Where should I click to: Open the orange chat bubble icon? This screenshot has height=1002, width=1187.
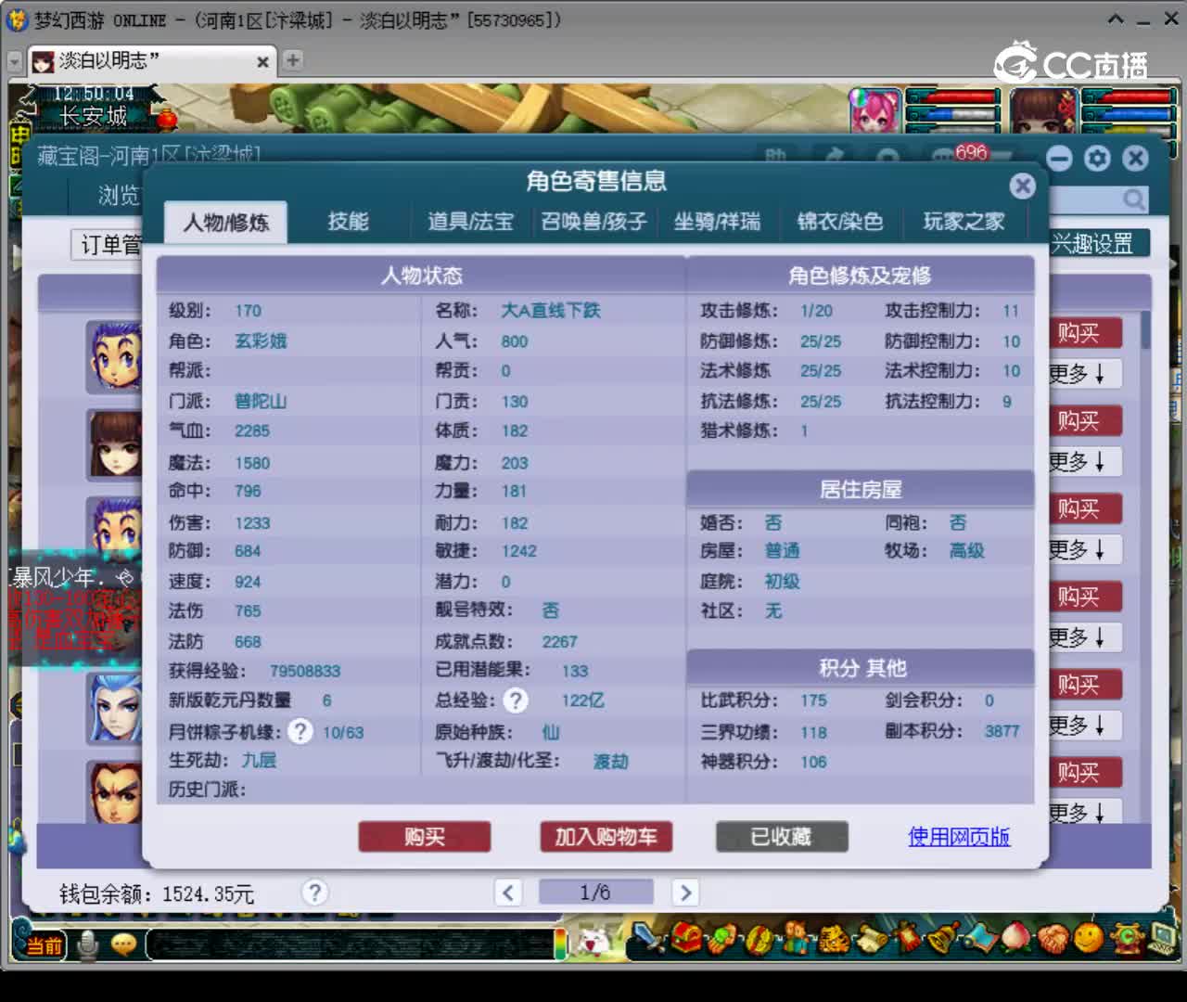point(123,944)
